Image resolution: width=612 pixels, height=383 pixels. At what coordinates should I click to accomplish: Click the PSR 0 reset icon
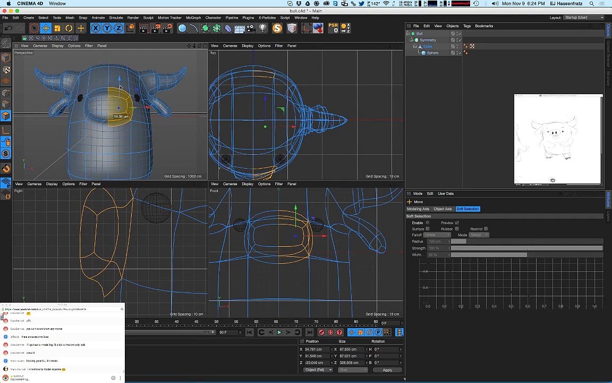click(x=333, y=28)
